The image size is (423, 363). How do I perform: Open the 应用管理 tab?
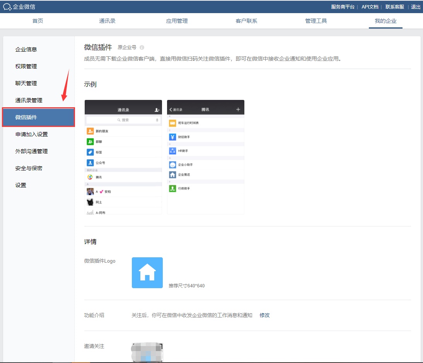(177, 21)
